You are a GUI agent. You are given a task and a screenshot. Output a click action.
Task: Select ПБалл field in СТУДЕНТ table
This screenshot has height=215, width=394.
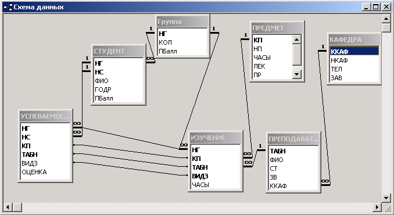(119, 98)
